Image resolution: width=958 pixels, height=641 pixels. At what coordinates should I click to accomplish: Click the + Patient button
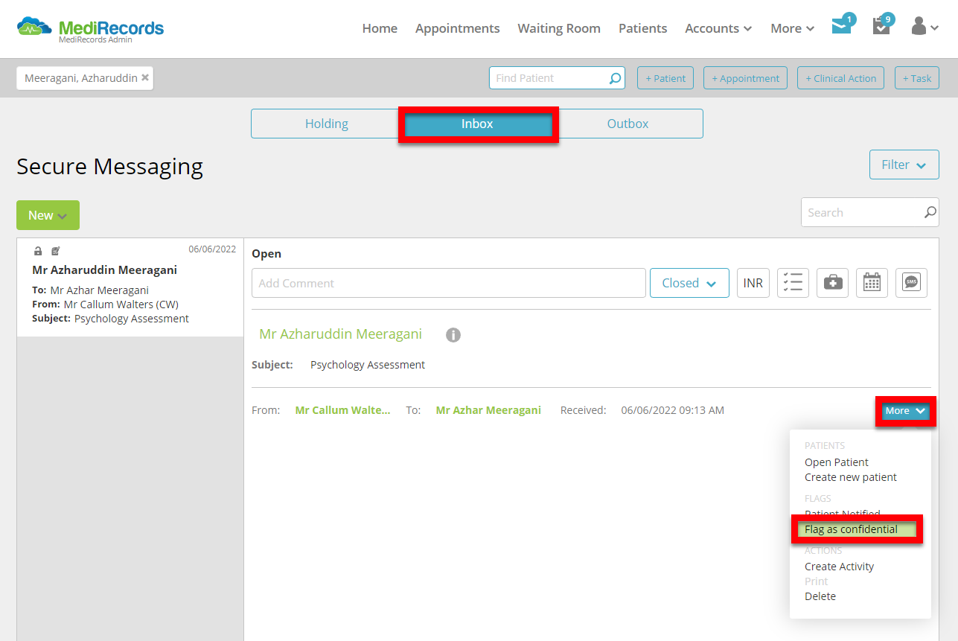pyautogui.click(x=665, y=78)
